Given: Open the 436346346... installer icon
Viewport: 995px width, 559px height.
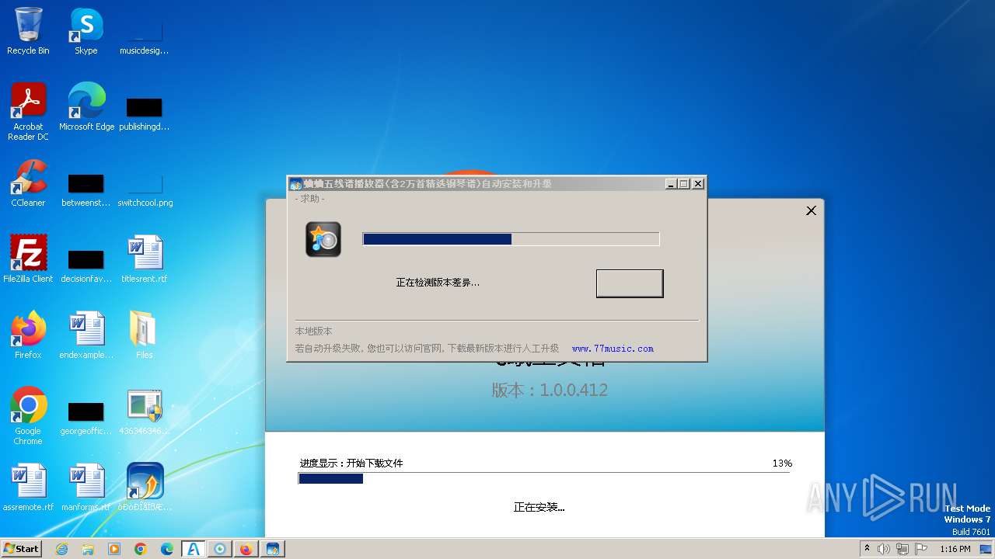Looking at the screenshot, I should click(x=145, y=411).
